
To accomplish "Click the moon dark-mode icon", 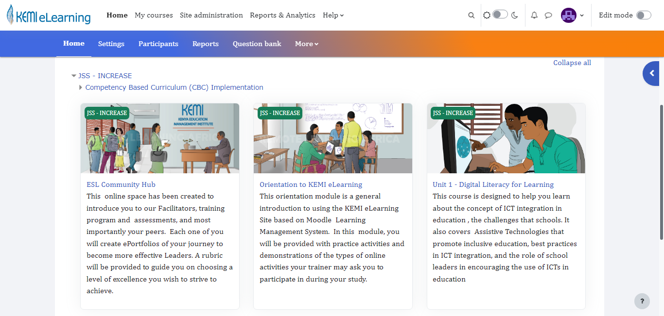I will point(515,16).
